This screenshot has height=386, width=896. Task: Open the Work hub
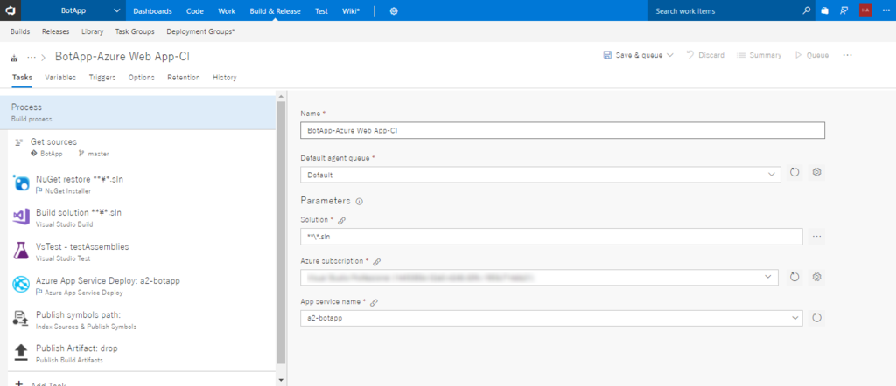(x=227, y=10)
